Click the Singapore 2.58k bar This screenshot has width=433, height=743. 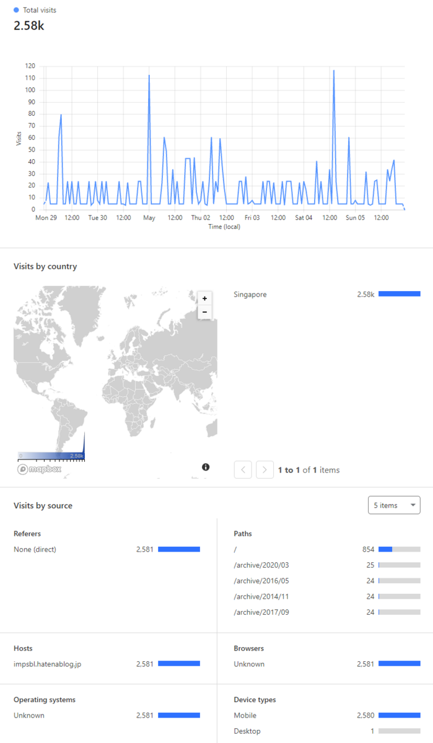tap(400, 294)
